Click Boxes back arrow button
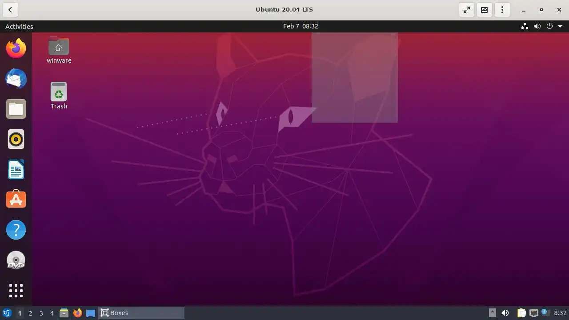Screen dimensions: 569x320 tap(10, 9)
